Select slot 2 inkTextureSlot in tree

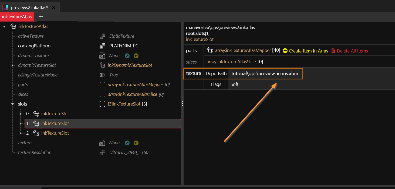pyautogui.click(x=55, y=133)
